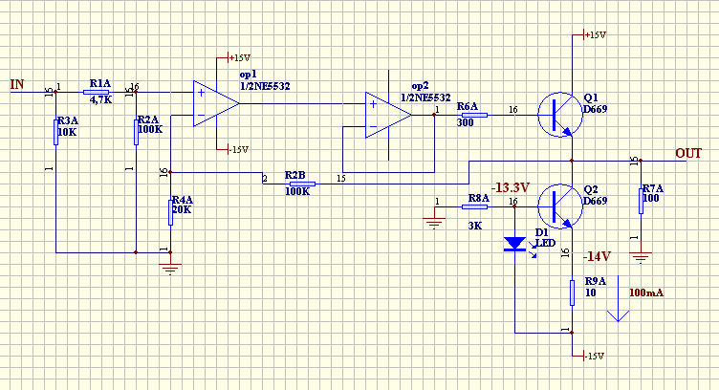Image resolution: width=719 pixels, height=390 pixels.
Task: Click the 3K value under R8A
Action: point(475,226)
